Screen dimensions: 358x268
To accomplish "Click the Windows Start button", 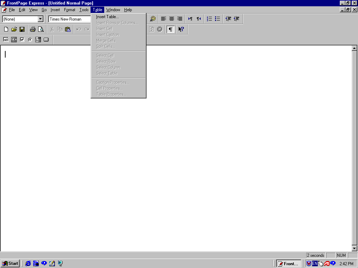I will click(10, 263).
